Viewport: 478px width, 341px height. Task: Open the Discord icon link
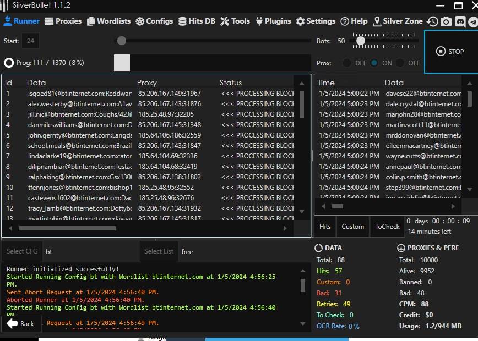click(460, 21)
